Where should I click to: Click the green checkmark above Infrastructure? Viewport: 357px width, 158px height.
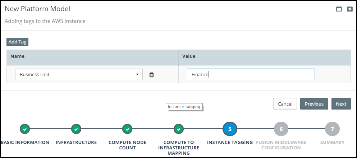76,129
